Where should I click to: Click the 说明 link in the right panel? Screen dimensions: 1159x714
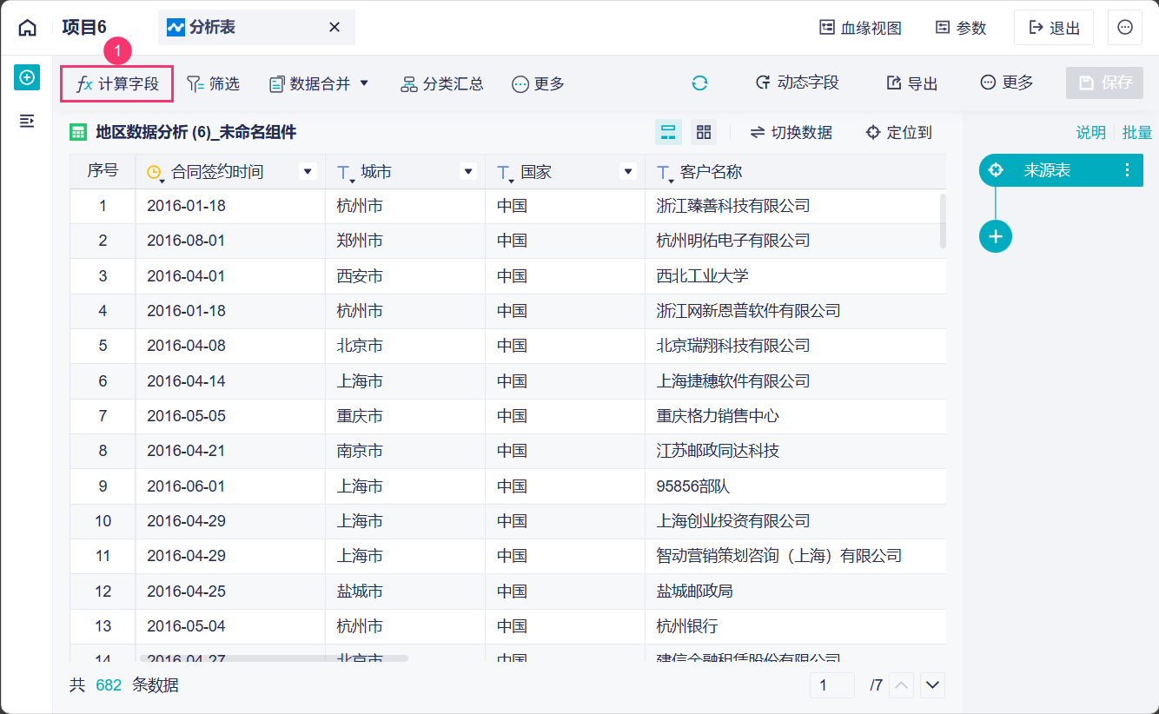coord(1089,131)
